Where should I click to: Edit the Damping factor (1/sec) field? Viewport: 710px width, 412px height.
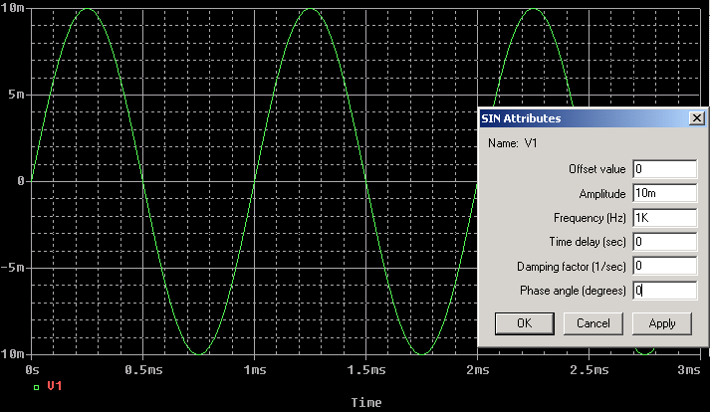(x=665, y=266)
